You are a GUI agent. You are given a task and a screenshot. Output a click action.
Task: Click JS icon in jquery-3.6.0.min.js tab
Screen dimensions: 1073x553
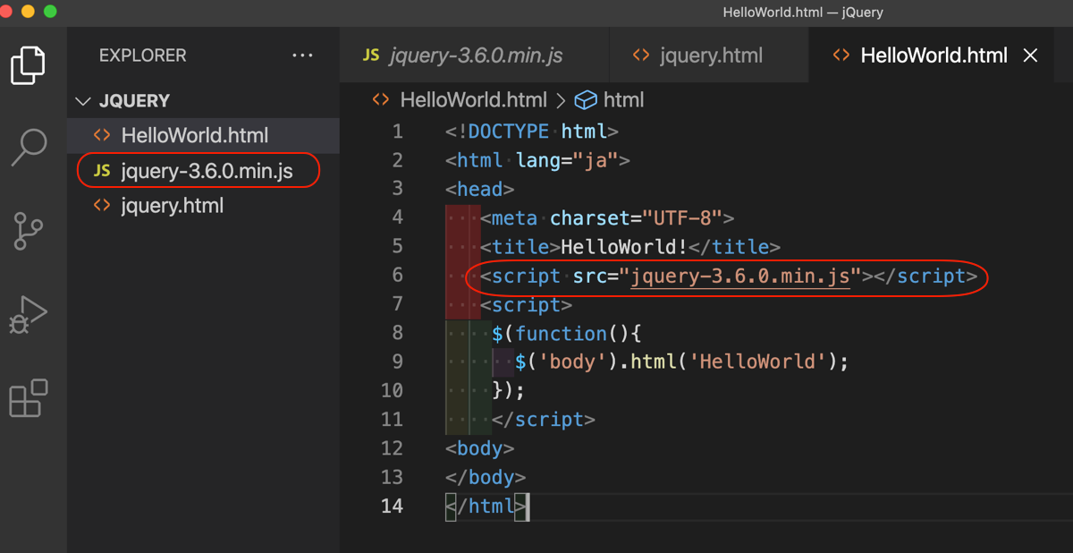click(371, 55)
